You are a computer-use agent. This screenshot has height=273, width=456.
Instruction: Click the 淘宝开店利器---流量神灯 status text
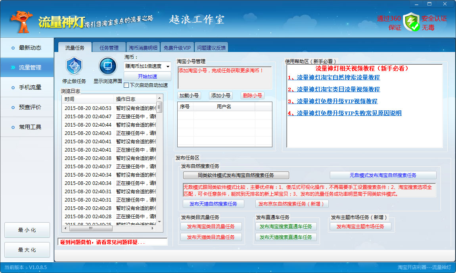click(424, 267)
